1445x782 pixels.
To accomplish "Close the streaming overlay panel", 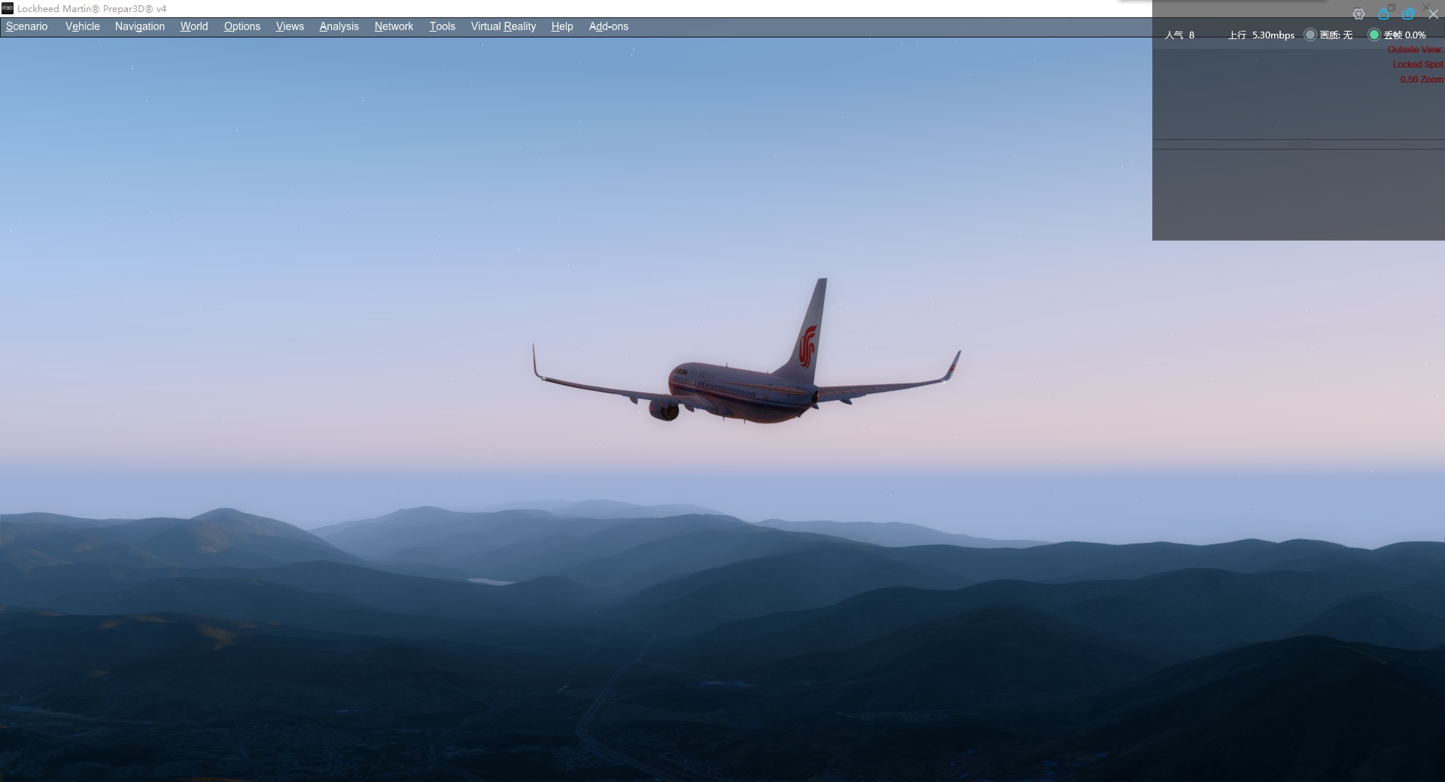I will tap(1433, 14).
